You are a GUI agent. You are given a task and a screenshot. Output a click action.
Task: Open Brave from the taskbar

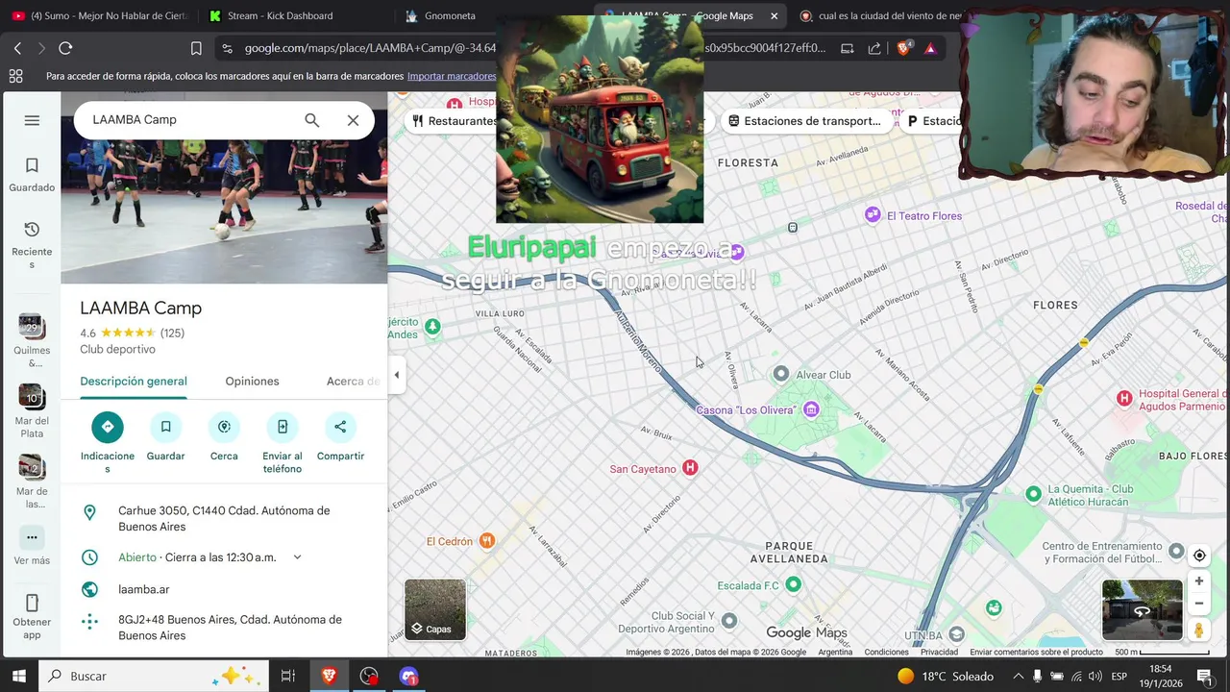click(x=329, y=676)
